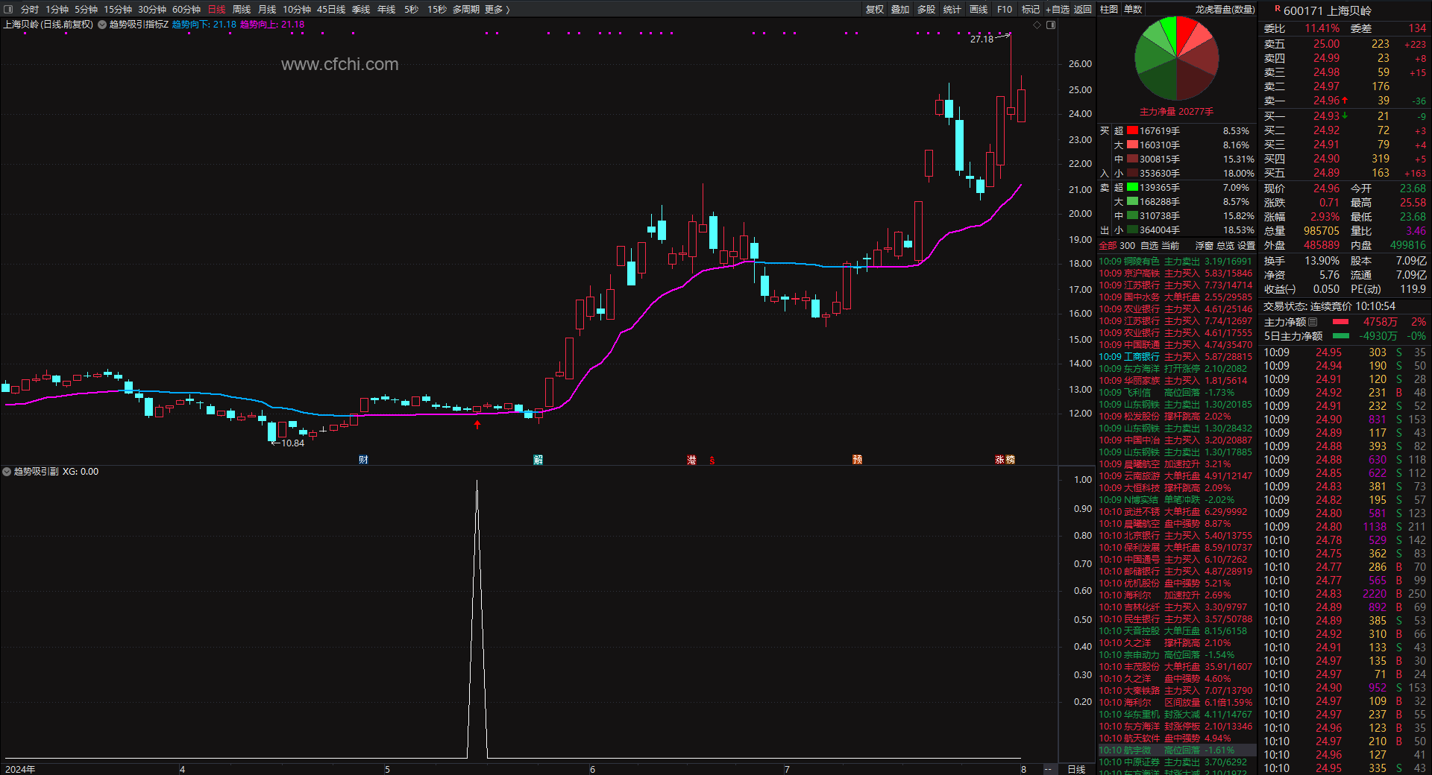The image size is (1432, 775).
Task: Switch to 15秒 chart period
Action: (437, 10)
